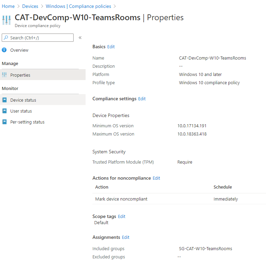Open Windows | Compliance policies breadcrumb

coord(78,6)
